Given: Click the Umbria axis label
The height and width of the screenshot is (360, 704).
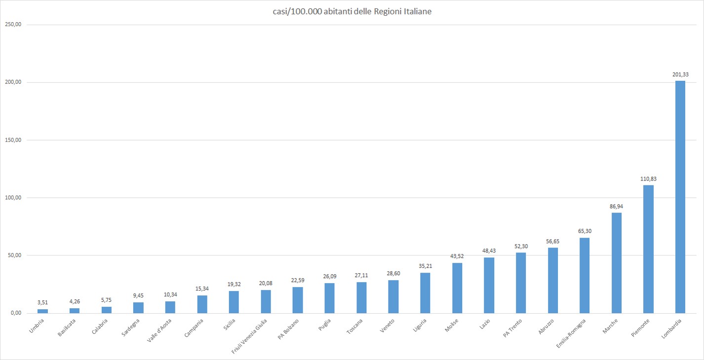Looking at the screenshot, I should click(38, 325).
